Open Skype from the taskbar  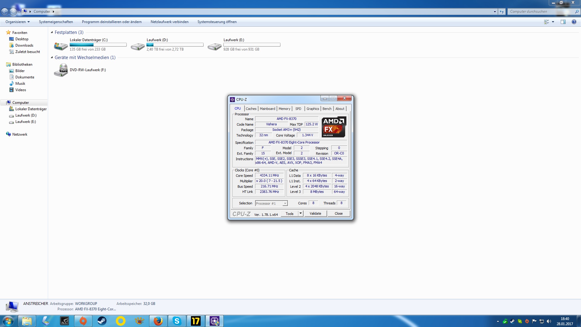(x=177, y=321)
